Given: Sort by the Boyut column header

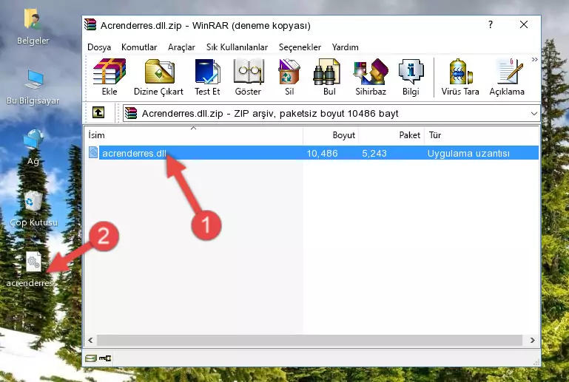Looking at the screenshot, I should coord(331,135).
